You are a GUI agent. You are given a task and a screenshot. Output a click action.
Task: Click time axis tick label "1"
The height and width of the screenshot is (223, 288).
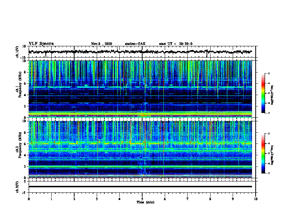[x=51, y=199]
